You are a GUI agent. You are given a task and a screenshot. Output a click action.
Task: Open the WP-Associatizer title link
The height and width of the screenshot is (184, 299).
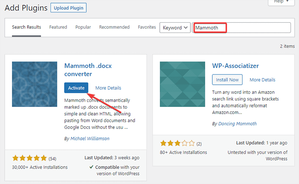coord(235,66)
